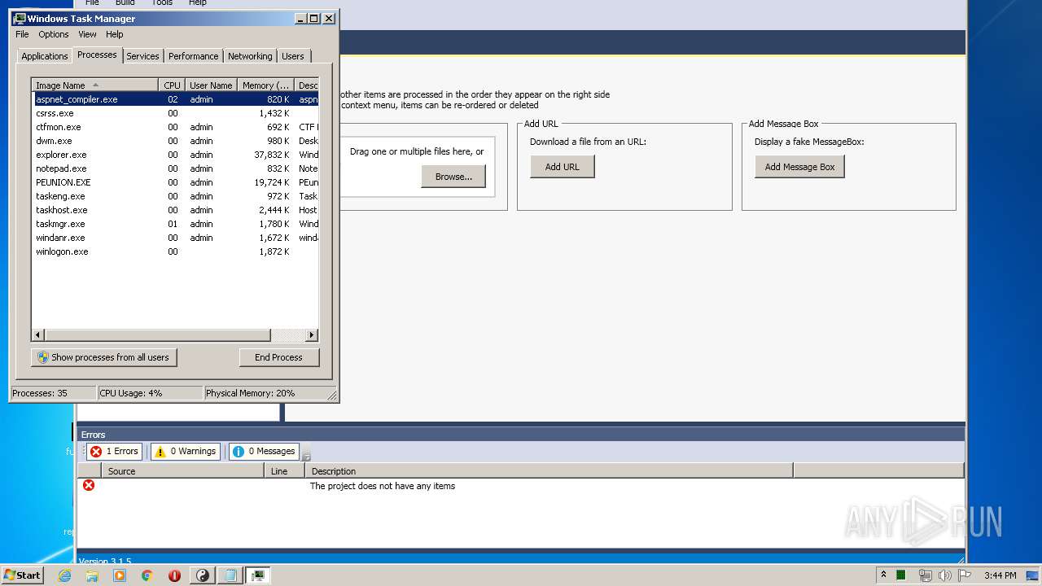Click the Description column header in Errors
Viewport: 1042px width, 586px height.
pos(549,471)
